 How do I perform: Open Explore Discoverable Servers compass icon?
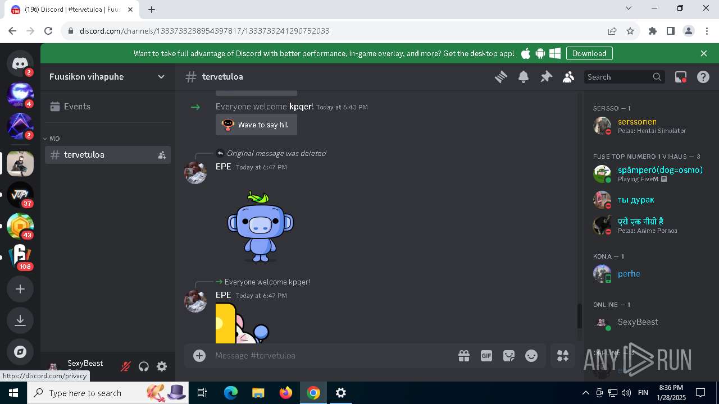[20, 352]
